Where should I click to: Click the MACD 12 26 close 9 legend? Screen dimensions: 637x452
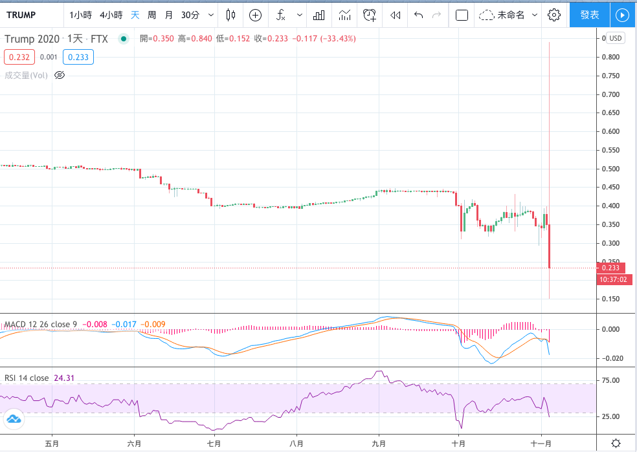click(x=40, y=324)
